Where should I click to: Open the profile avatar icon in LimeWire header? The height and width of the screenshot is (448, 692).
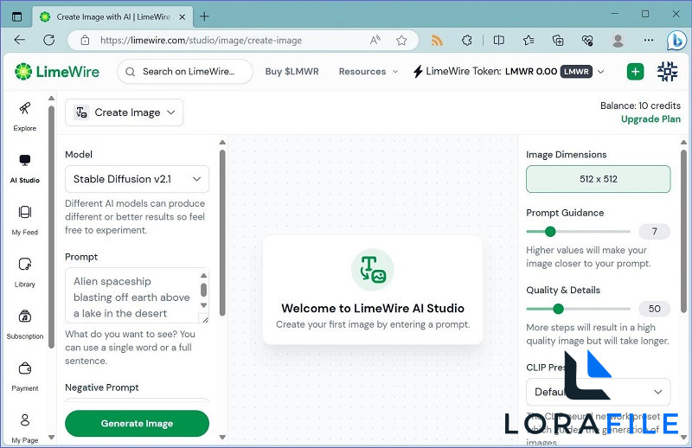point(667,72)
